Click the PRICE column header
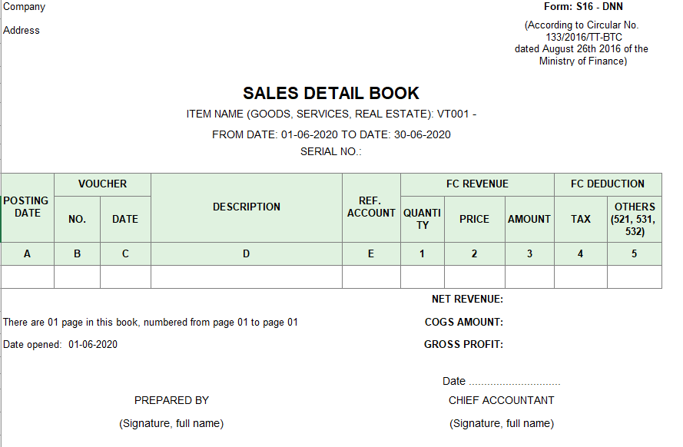This screenshot has width=683, height=447. pyautogui.click(x=474, y=219)
